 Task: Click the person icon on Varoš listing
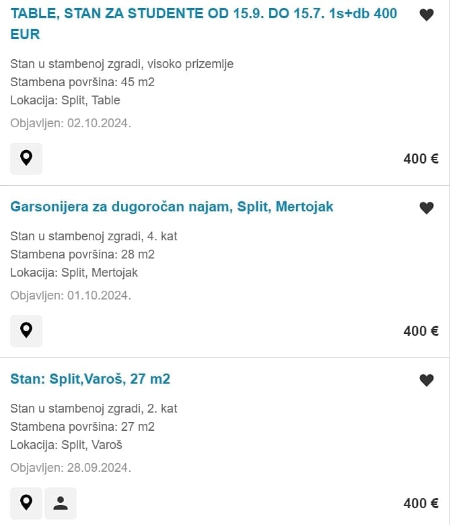click(61, 503)
